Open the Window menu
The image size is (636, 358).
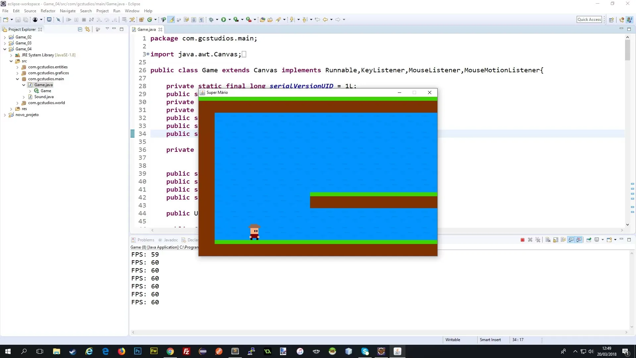pyautogui.click(x=132, y=11)
